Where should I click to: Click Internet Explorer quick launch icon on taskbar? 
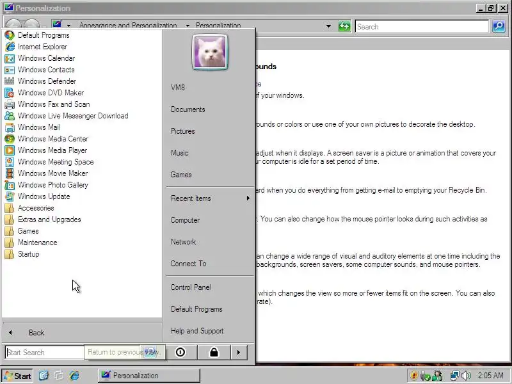coord(74,376)
